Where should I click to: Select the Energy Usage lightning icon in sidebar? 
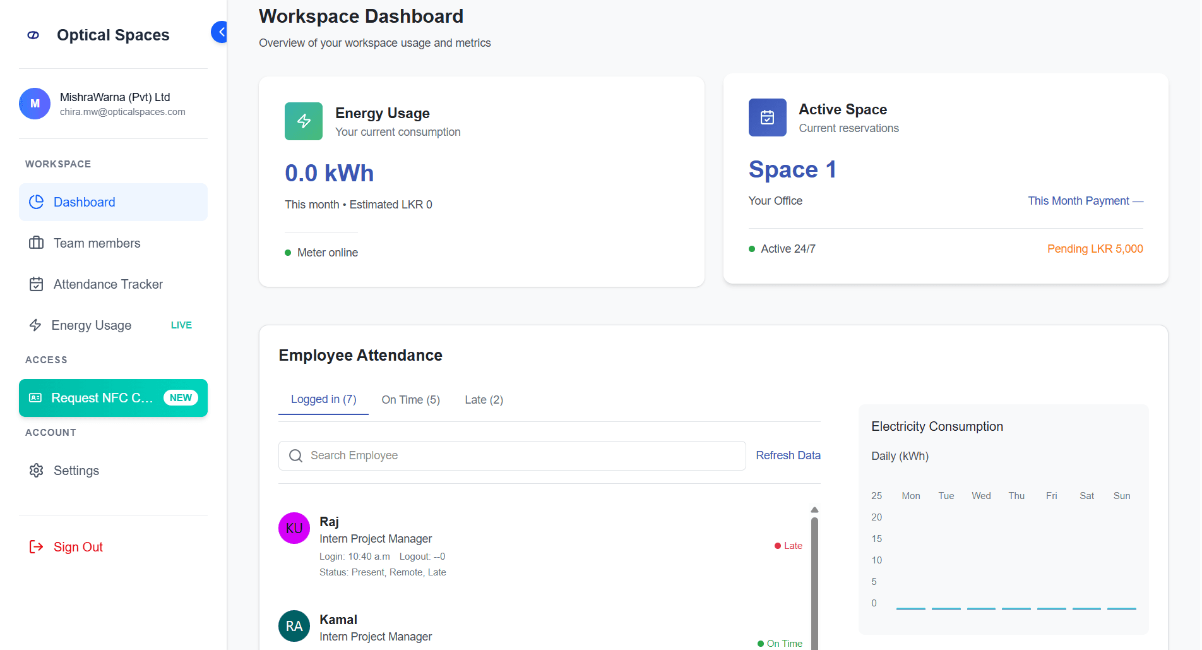point(36,325)
